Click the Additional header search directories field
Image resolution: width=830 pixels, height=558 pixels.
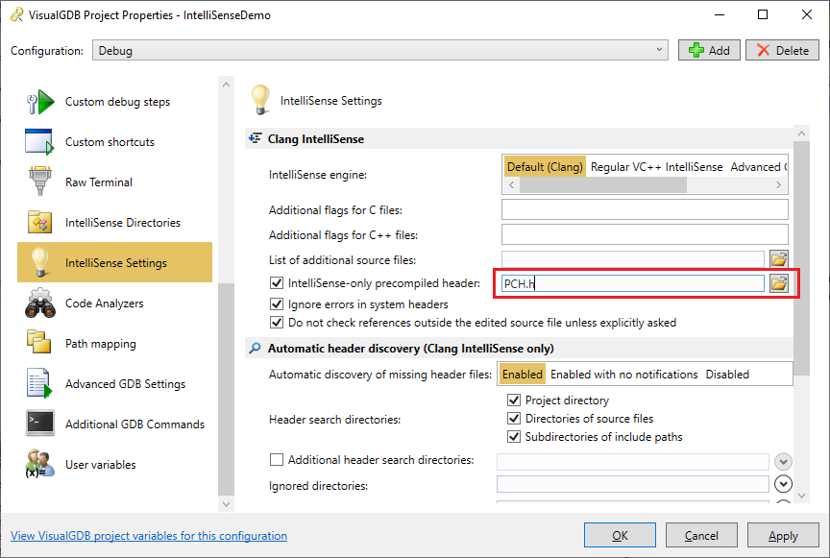click(632, 462)
